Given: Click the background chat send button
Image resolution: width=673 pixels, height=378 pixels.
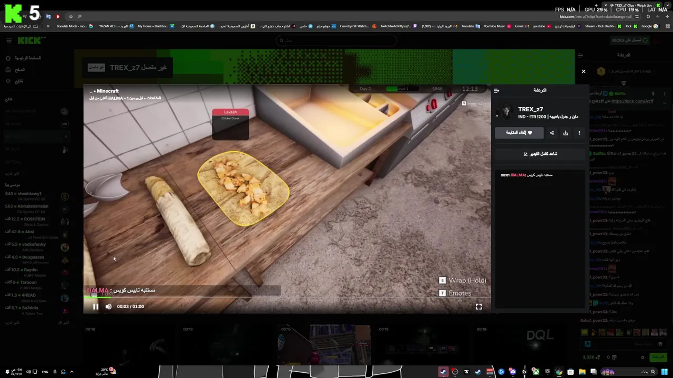Looking at the screenshot, I should click(x=658, y=357).
